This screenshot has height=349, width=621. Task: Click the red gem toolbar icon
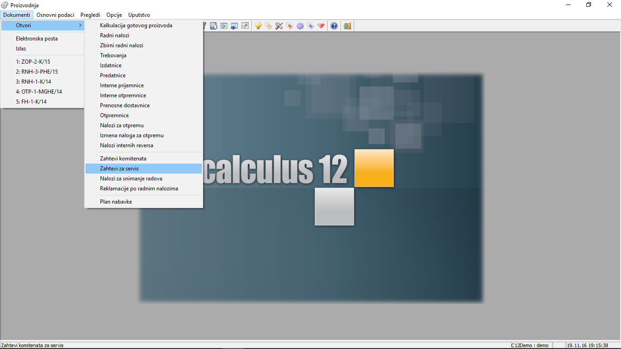321,26
